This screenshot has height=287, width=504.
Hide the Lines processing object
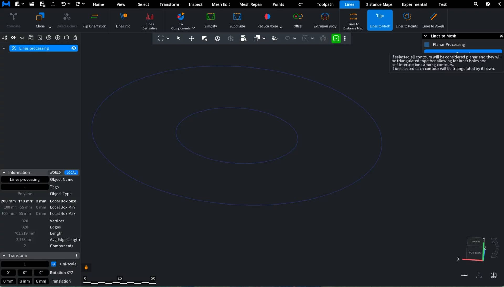(74, 48)
